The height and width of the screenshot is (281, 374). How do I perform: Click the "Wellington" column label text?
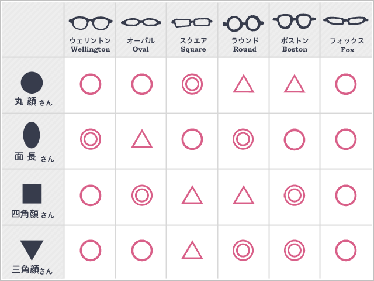pos(90,50)
